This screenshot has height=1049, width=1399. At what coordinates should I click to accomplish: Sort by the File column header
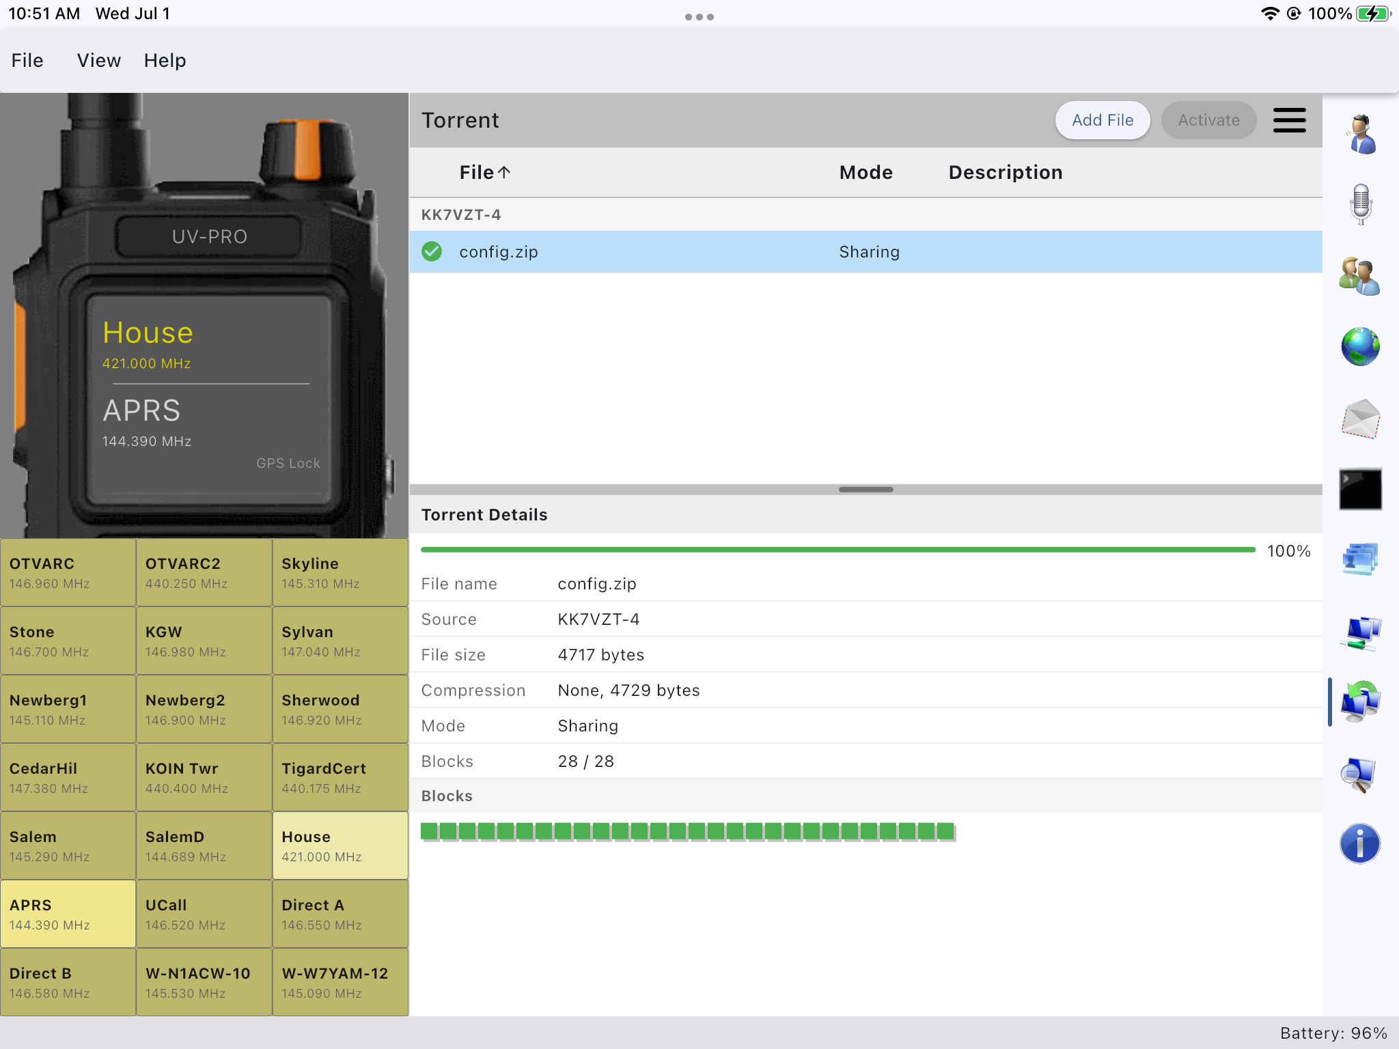click(x=485, y=173)
